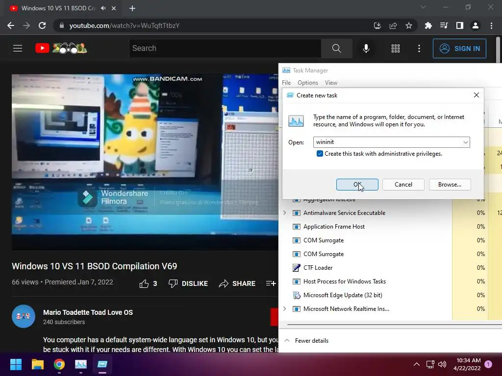Click the wininit text in the Open field
502x376 pixels.
325,142
